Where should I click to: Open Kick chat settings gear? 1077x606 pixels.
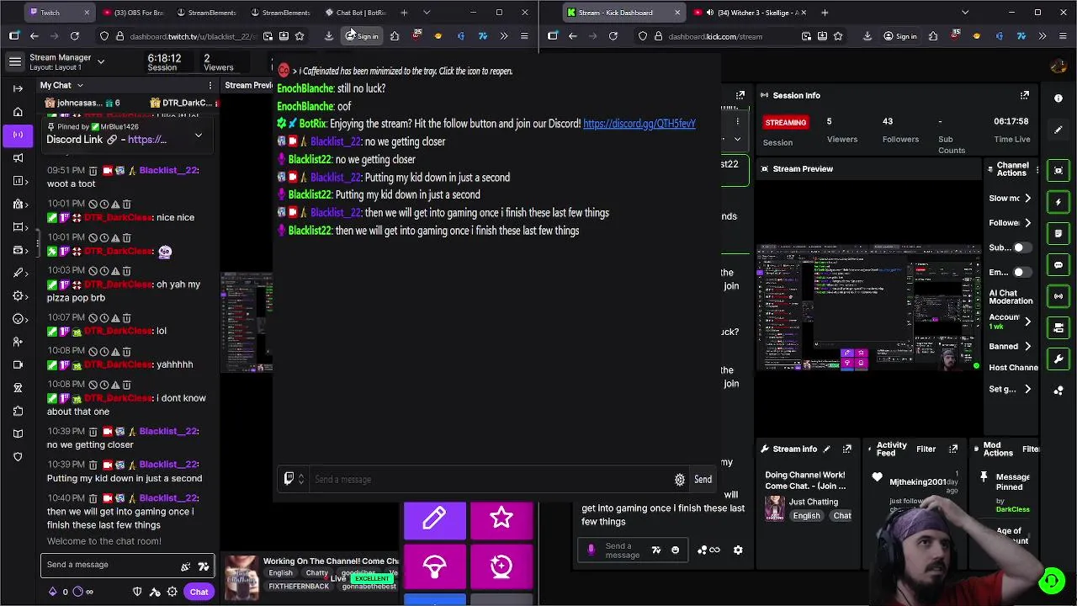click(x=738, y=550)
